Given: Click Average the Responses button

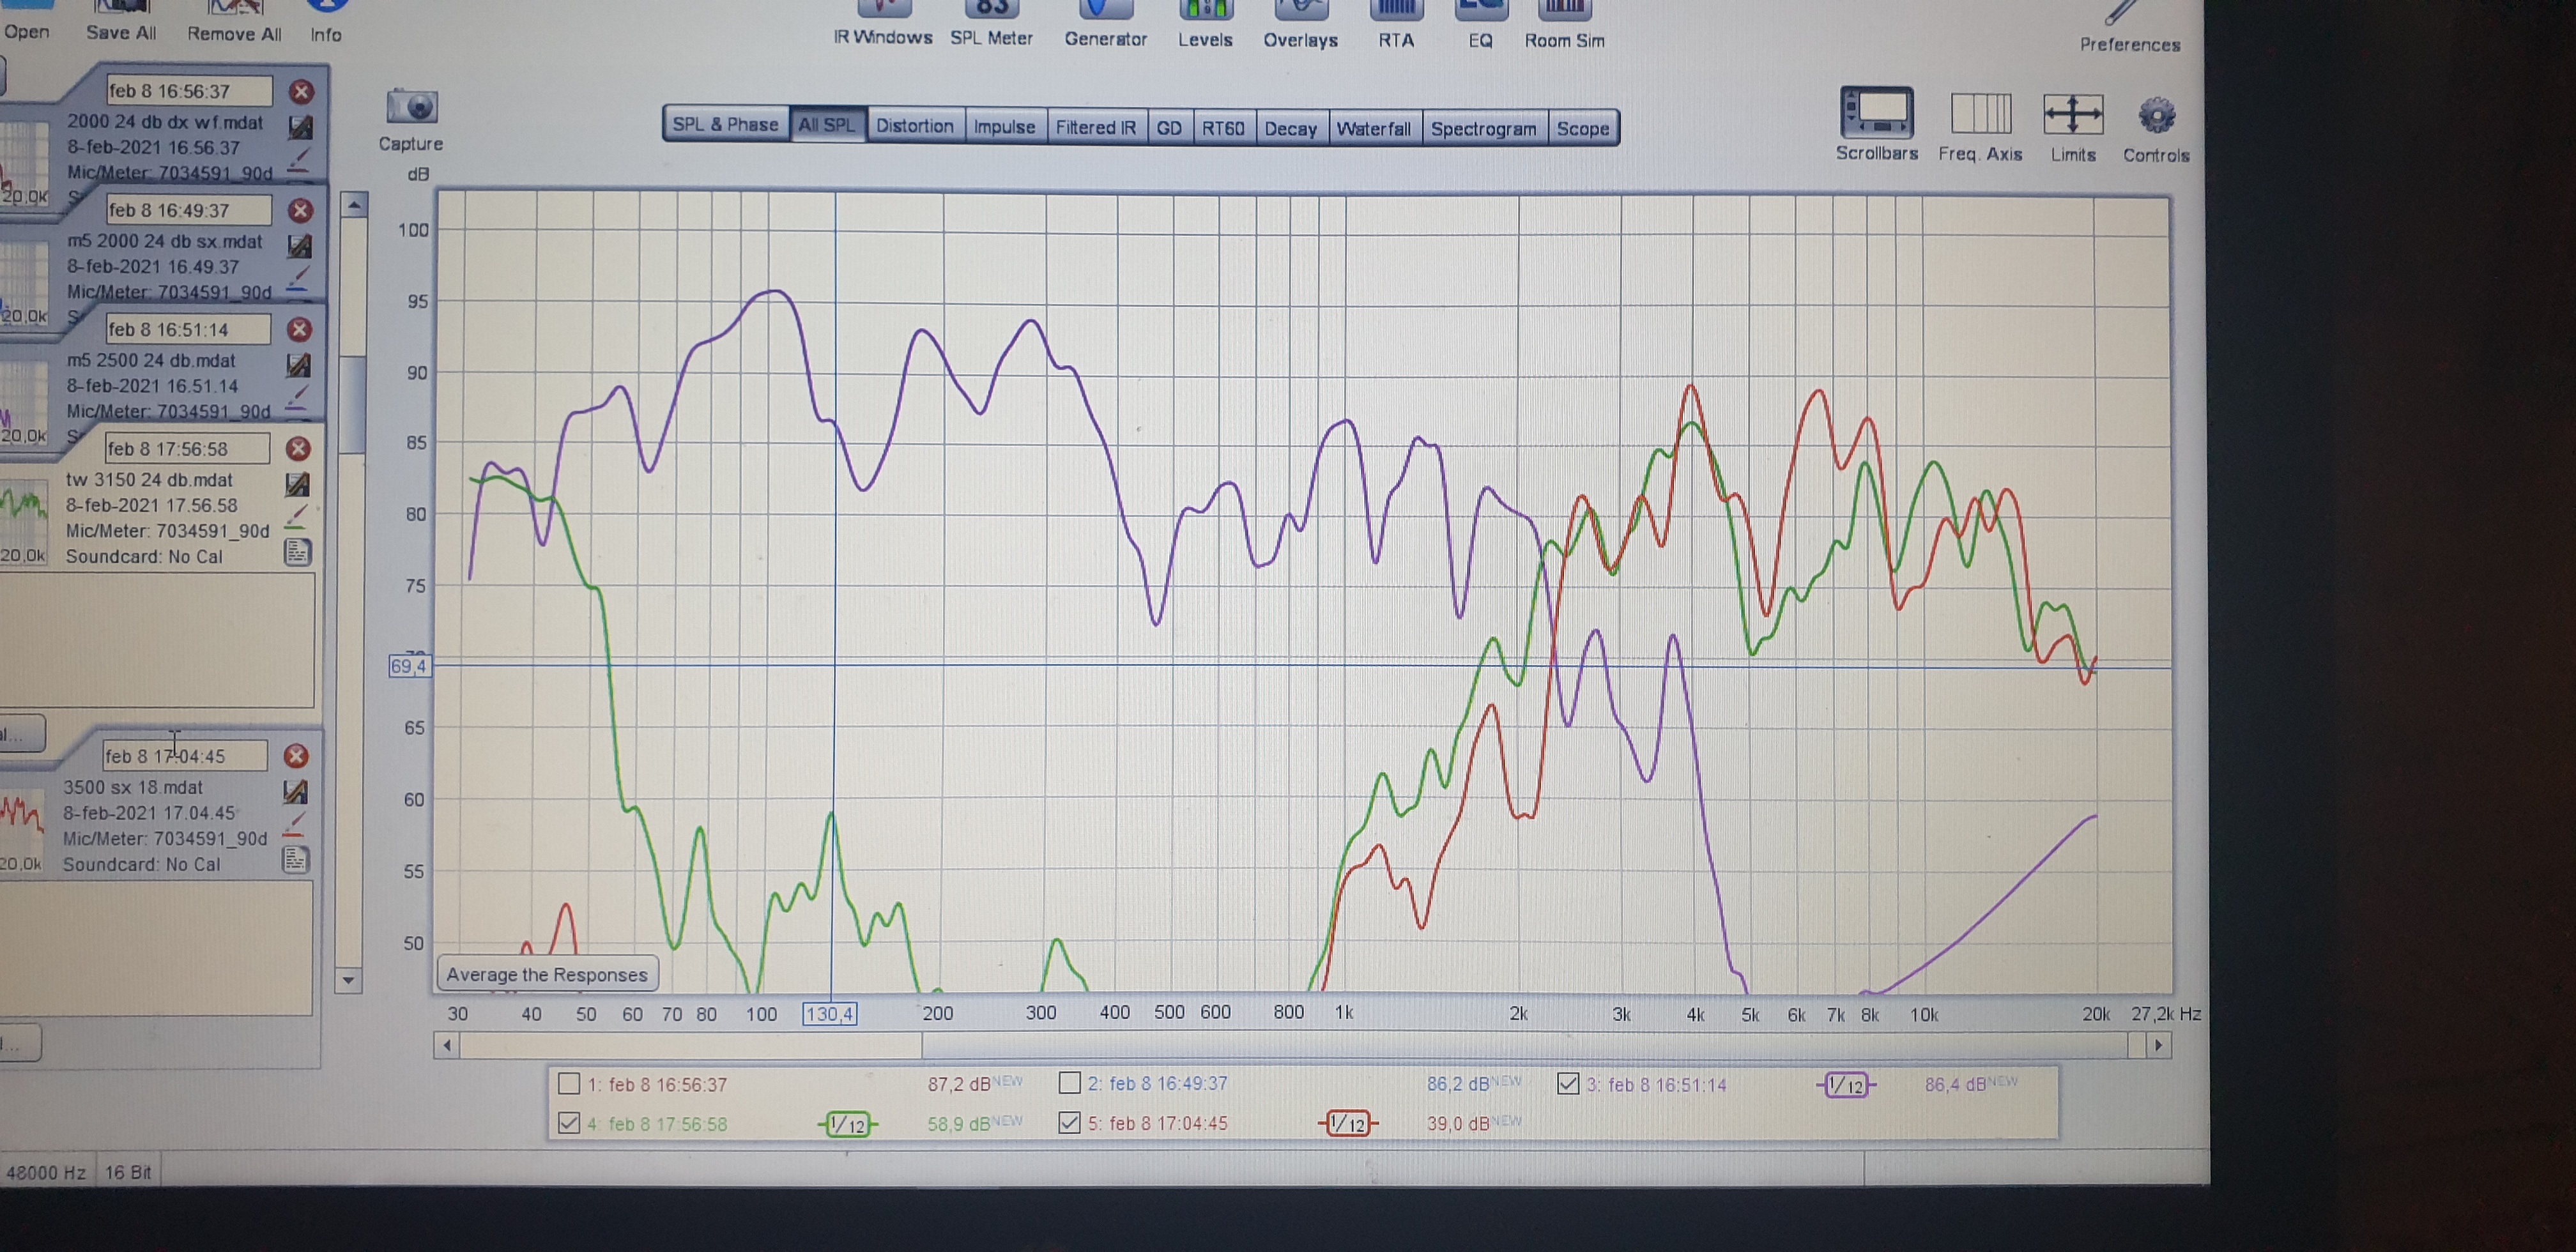Looking at the screenshot, I should (547, 974).
